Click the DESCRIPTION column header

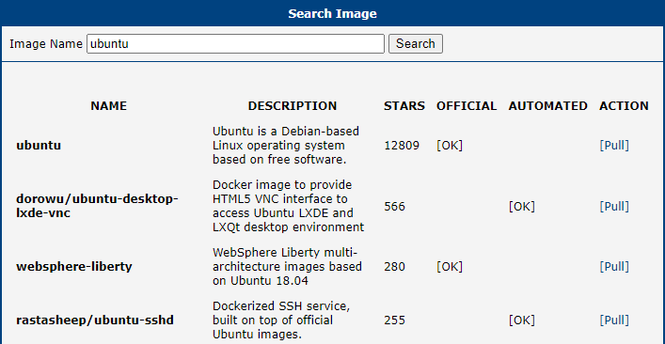pyautogui.click(x=293, y=106)
